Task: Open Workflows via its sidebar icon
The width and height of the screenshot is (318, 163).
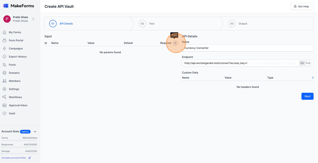Action: click(4, 97)
